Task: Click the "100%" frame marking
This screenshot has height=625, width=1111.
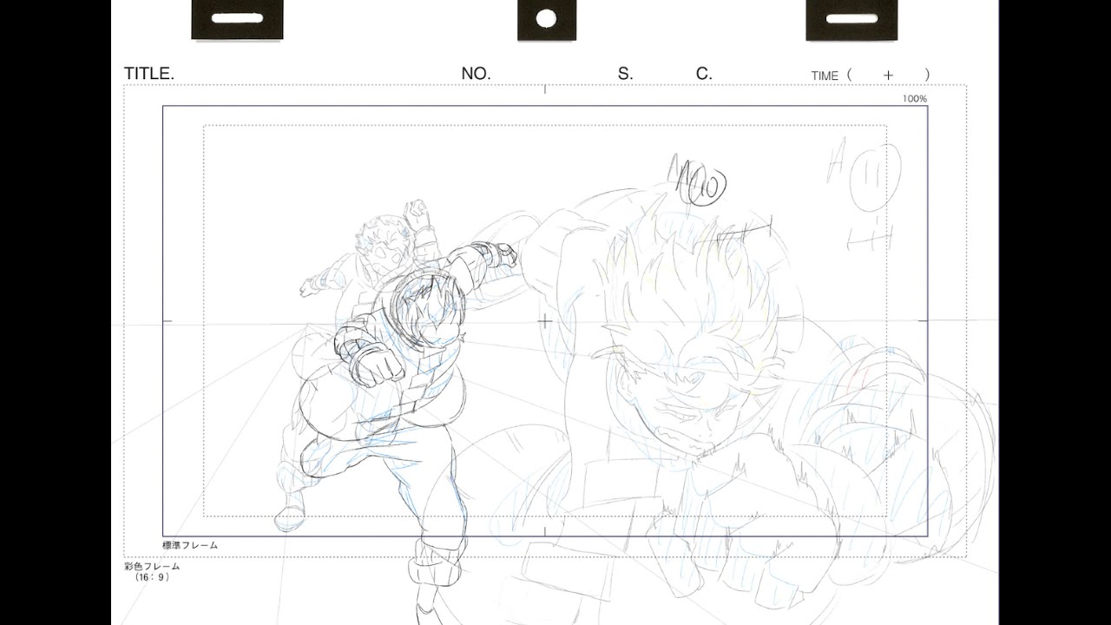Action: point(915,99)
